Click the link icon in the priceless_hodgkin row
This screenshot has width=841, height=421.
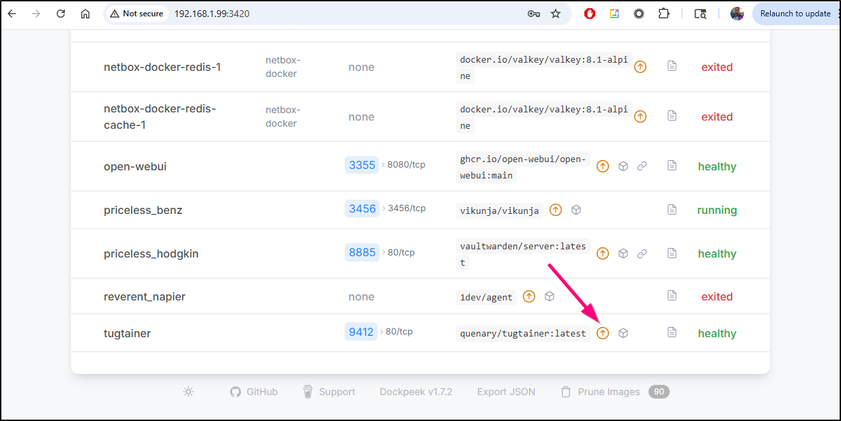tap(642, 253)
